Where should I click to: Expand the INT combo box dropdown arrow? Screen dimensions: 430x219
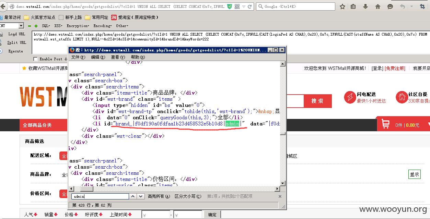click(21, 26)
